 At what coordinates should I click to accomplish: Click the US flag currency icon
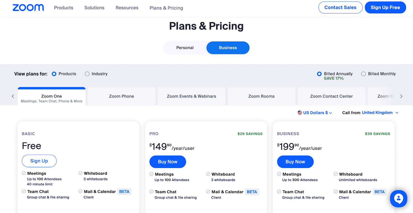coord(300,113)
